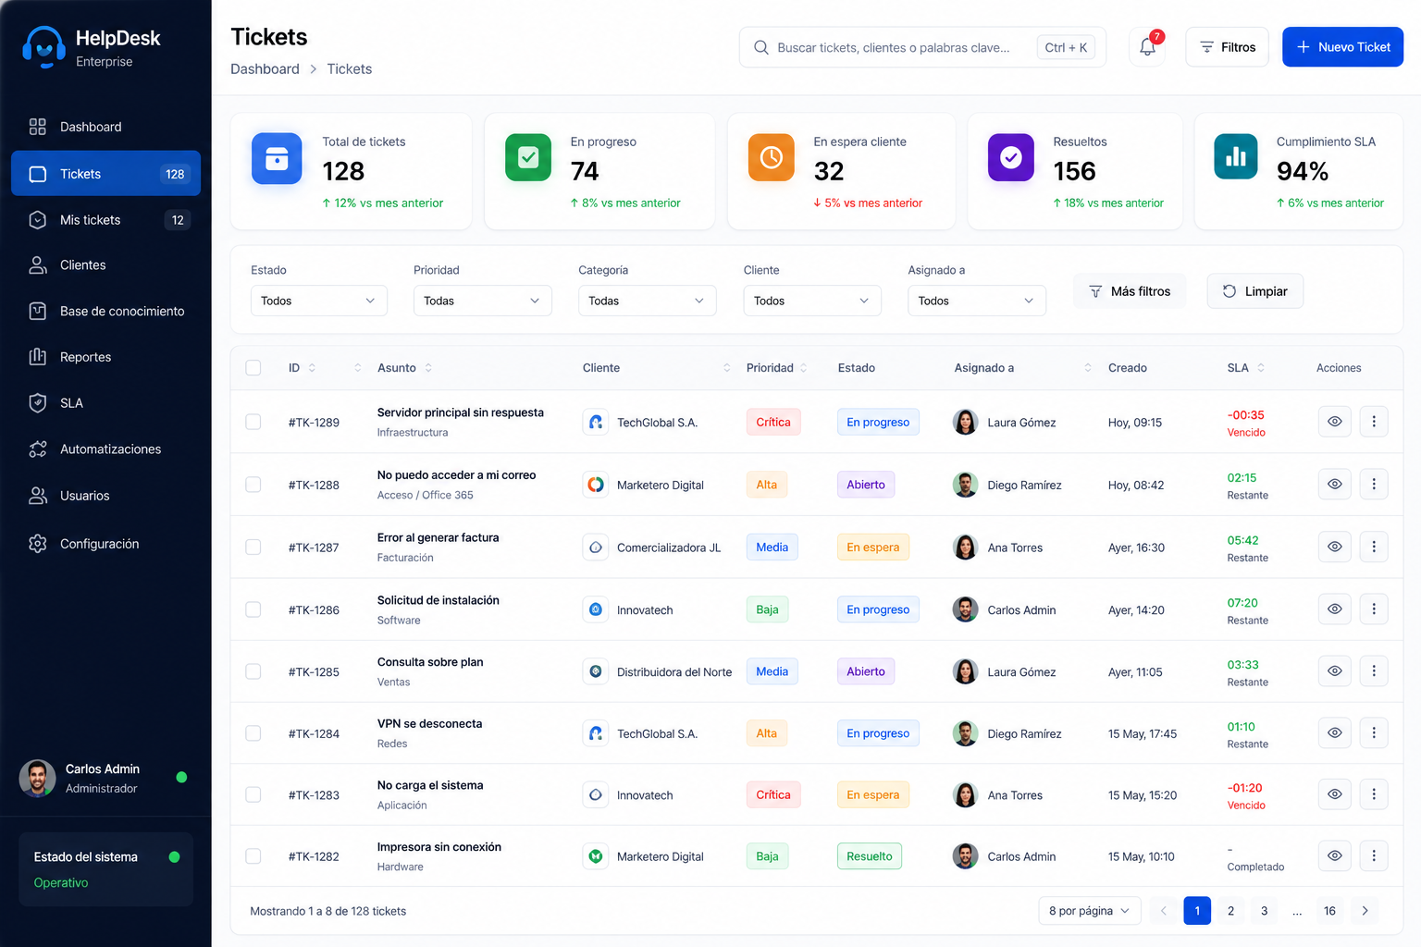This screenshot has width=1421, height=947.
Task: Open the Estado filter dropdown
Action: (x=318, y=301)
